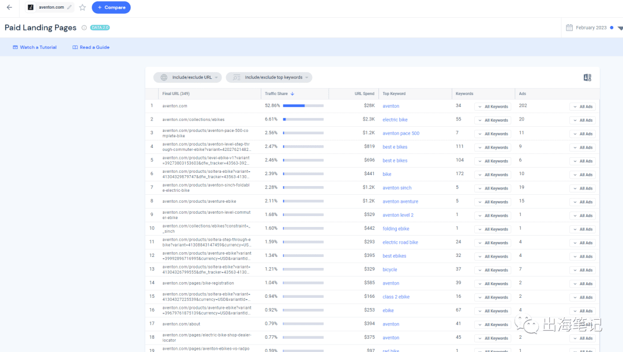Select the aventon.com/about URL

click(181, 324)
